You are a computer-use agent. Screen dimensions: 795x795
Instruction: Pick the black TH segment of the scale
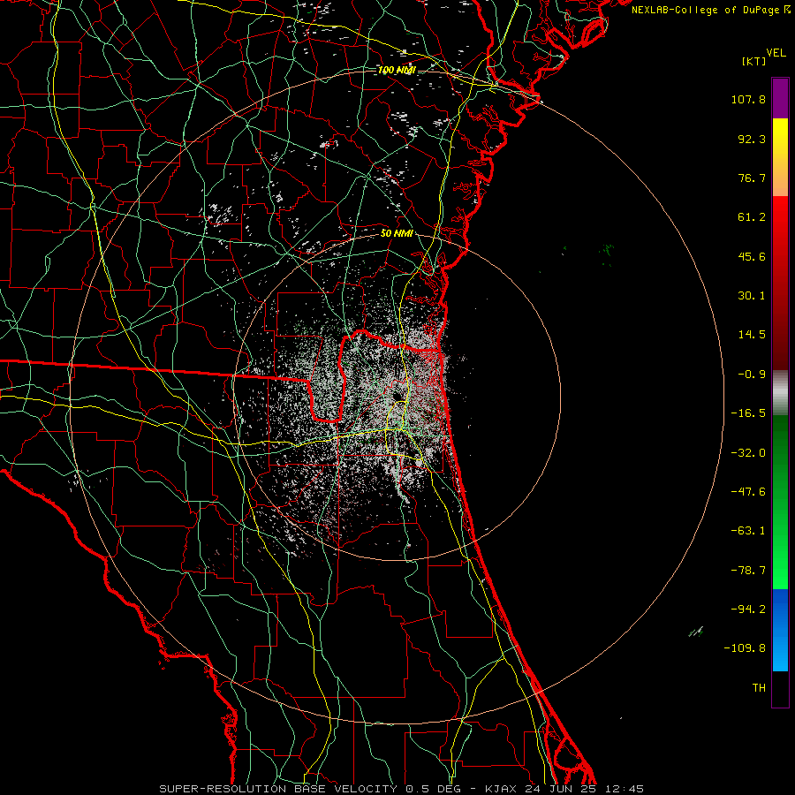(780, 689)
